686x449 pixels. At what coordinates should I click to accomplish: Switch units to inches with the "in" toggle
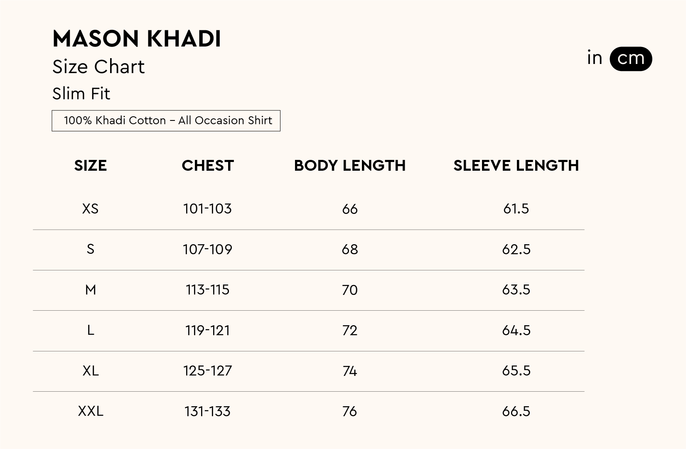595,58
